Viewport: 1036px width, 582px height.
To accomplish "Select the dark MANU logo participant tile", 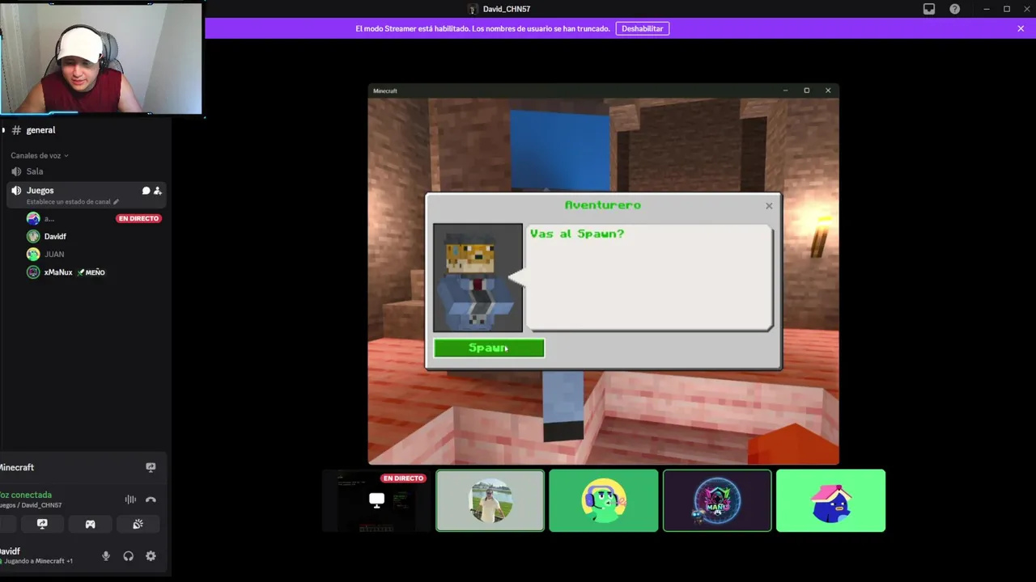I will click(717, 500).
